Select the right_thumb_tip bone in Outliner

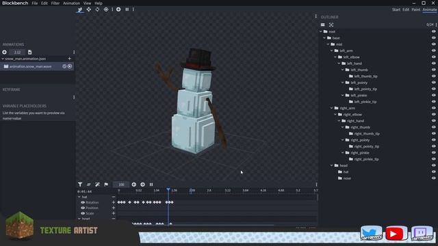367,134
